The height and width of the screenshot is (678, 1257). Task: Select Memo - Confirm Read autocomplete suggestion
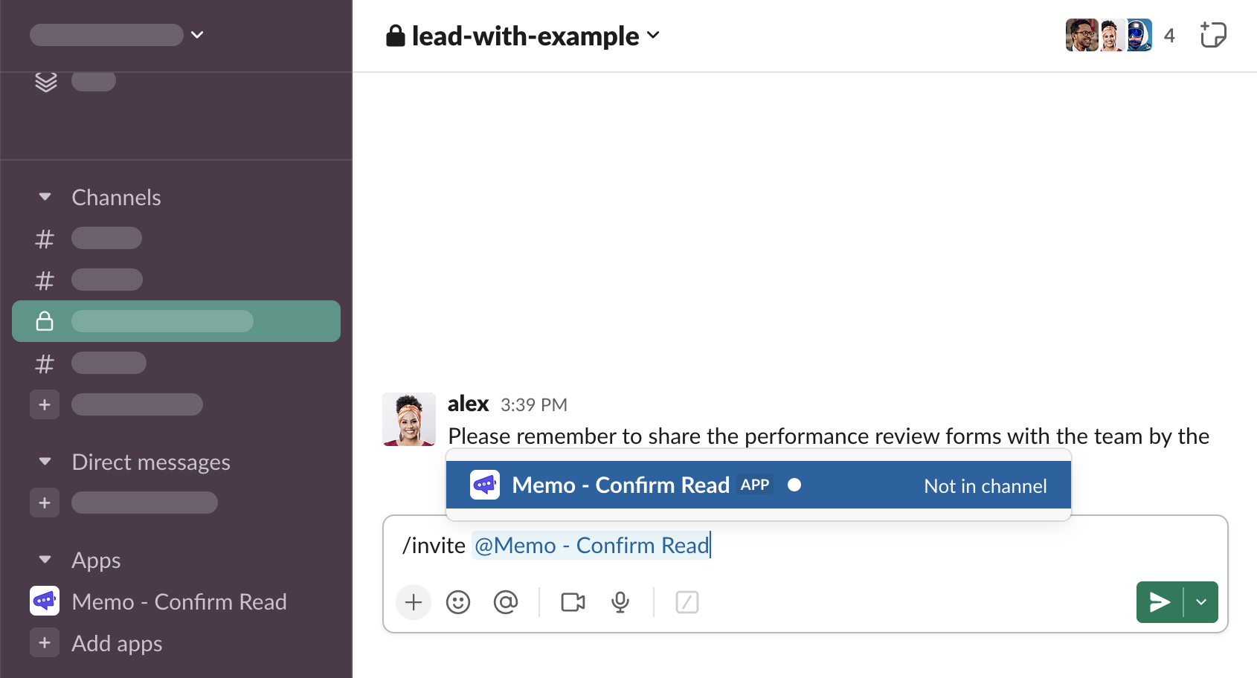(x=758, y=485)
